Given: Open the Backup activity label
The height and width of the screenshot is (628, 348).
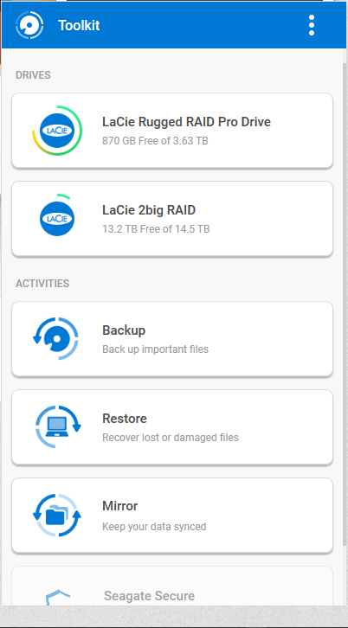Looking at the screenshot, I should (124, 330).
